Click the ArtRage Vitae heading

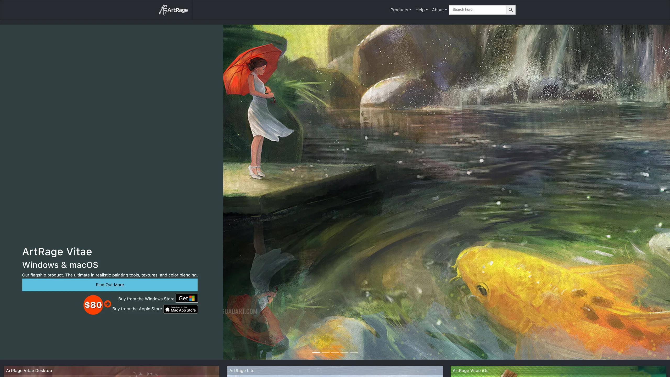pos(57,252)
